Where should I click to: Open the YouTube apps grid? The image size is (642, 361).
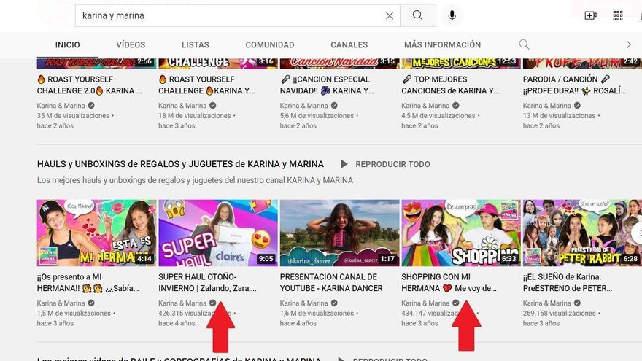617,15
